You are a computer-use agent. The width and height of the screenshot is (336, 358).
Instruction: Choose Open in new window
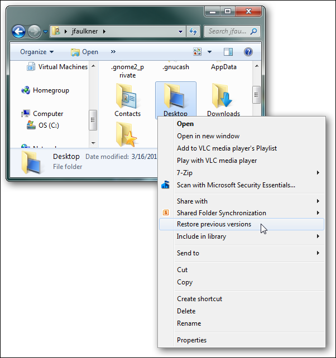coord(242,136)
